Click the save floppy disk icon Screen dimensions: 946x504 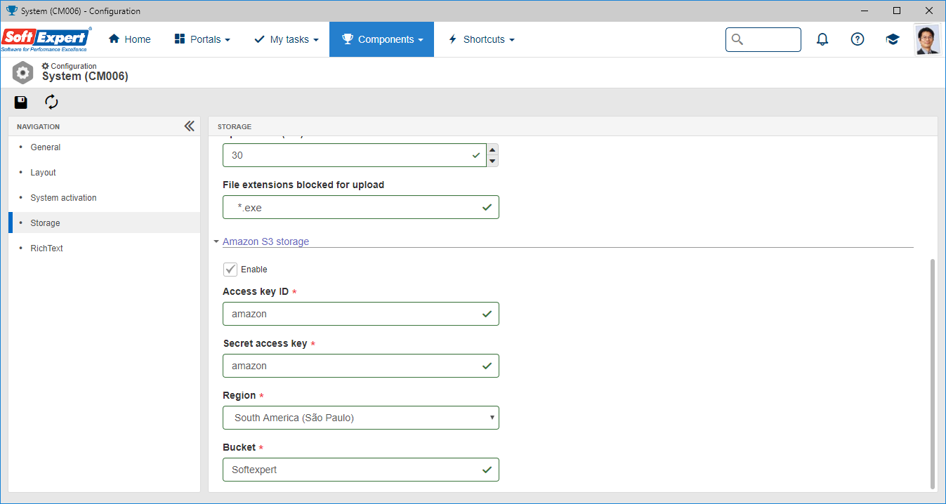pos(21,102)
